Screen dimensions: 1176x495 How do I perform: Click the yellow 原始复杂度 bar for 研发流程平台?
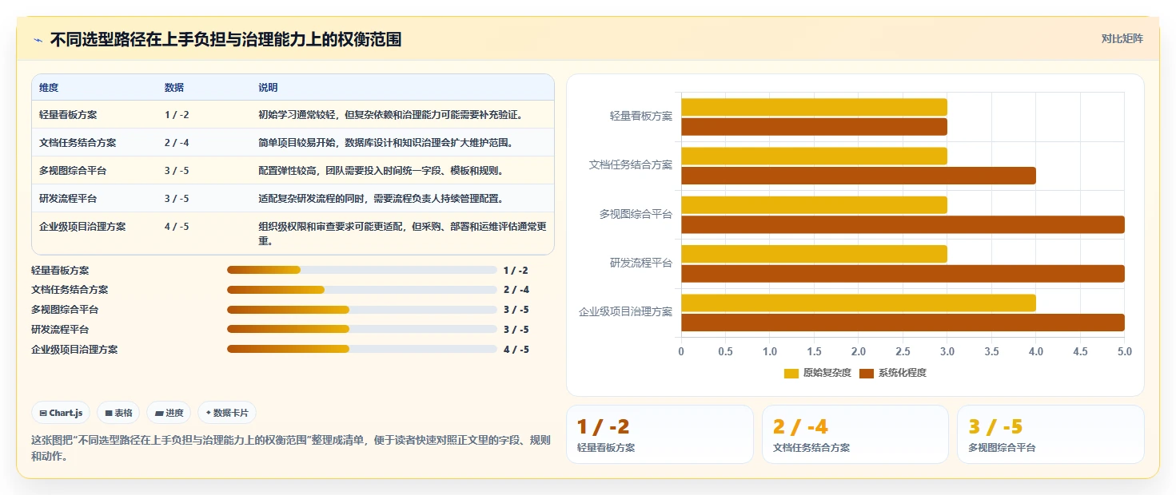pyautogui.click(x=814, y=254)
